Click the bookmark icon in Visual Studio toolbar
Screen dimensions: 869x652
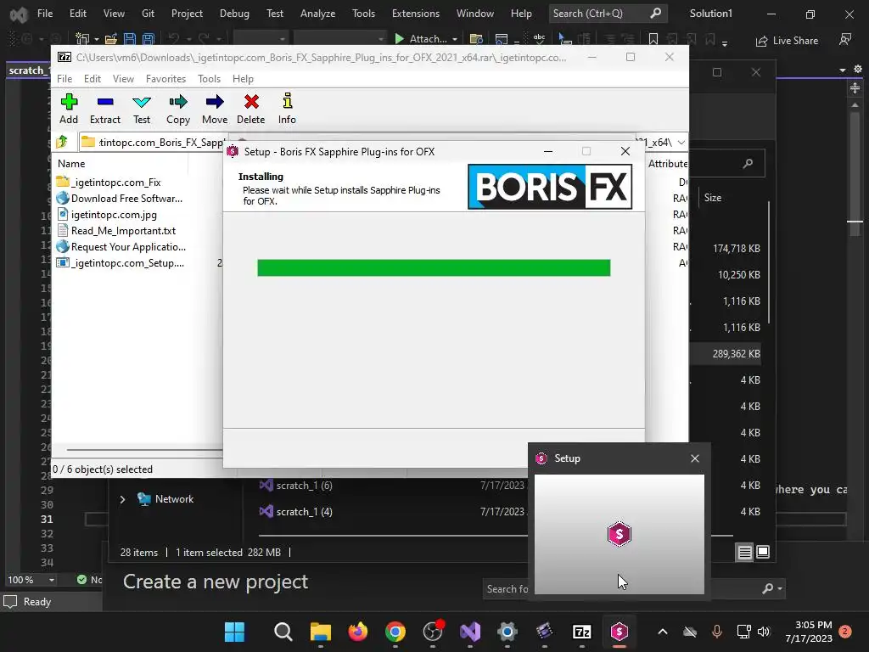(x=653, y=39)
